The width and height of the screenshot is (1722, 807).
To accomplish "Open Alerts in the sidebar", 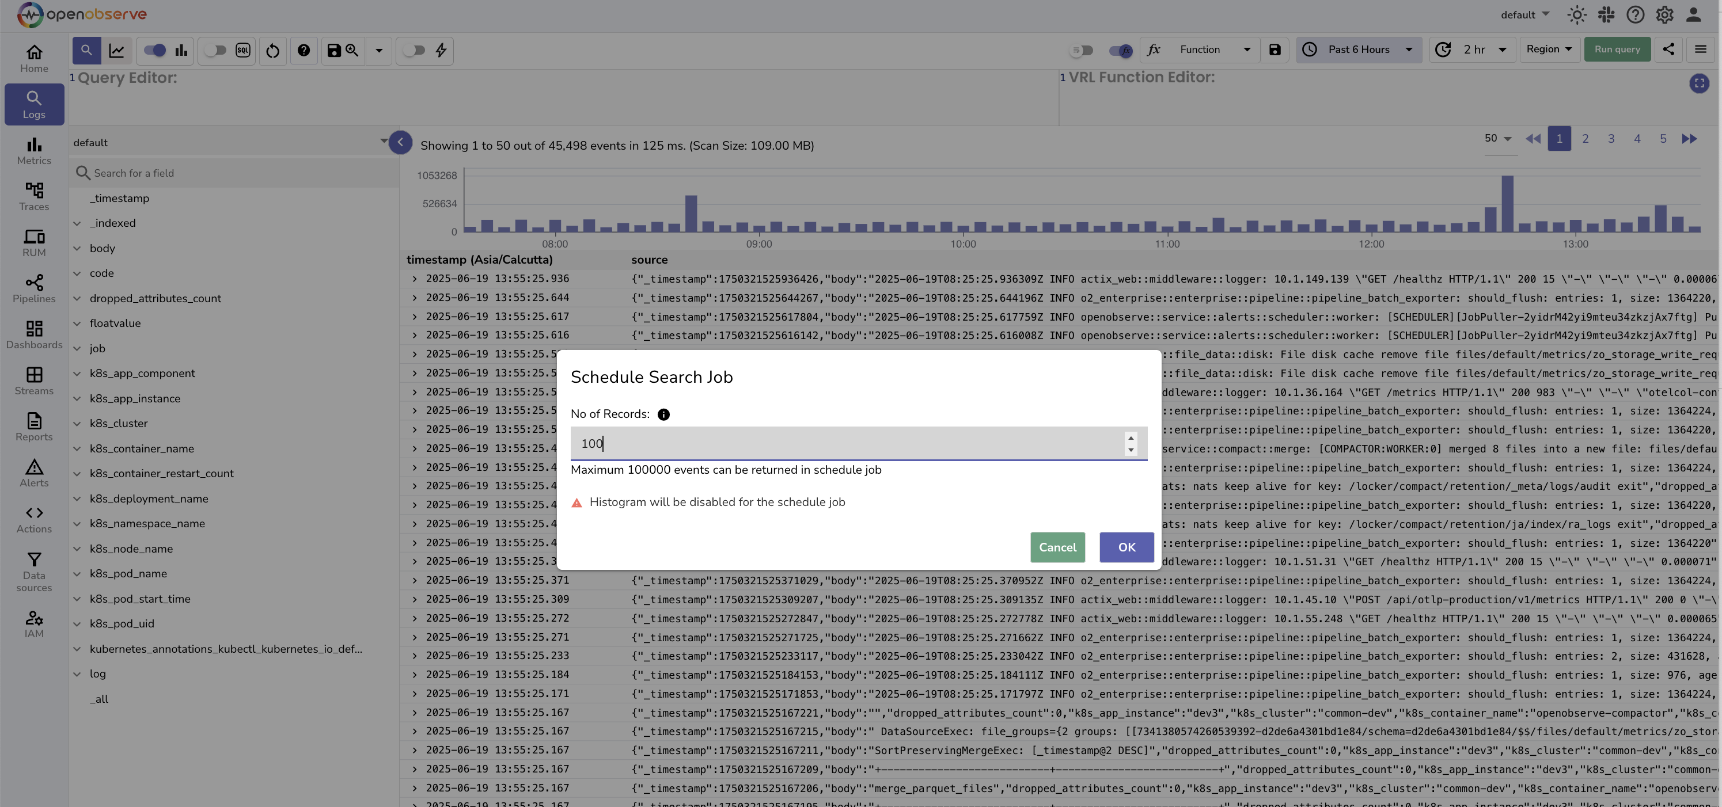I will (34, 474).
